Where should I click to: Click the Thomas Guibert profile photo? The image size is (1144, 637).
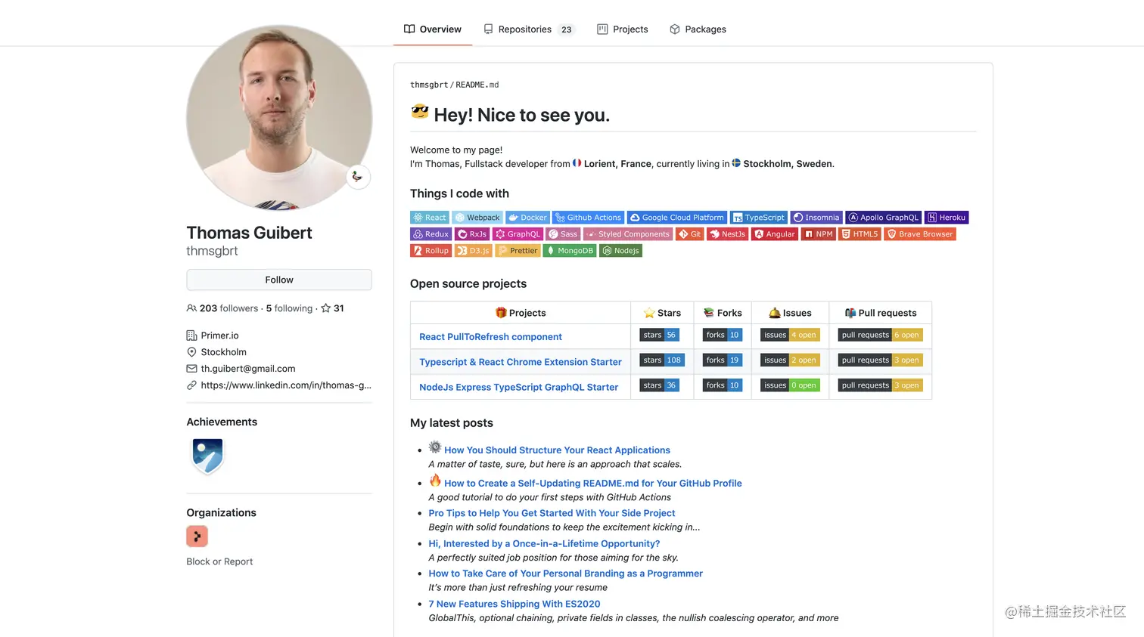279,118
